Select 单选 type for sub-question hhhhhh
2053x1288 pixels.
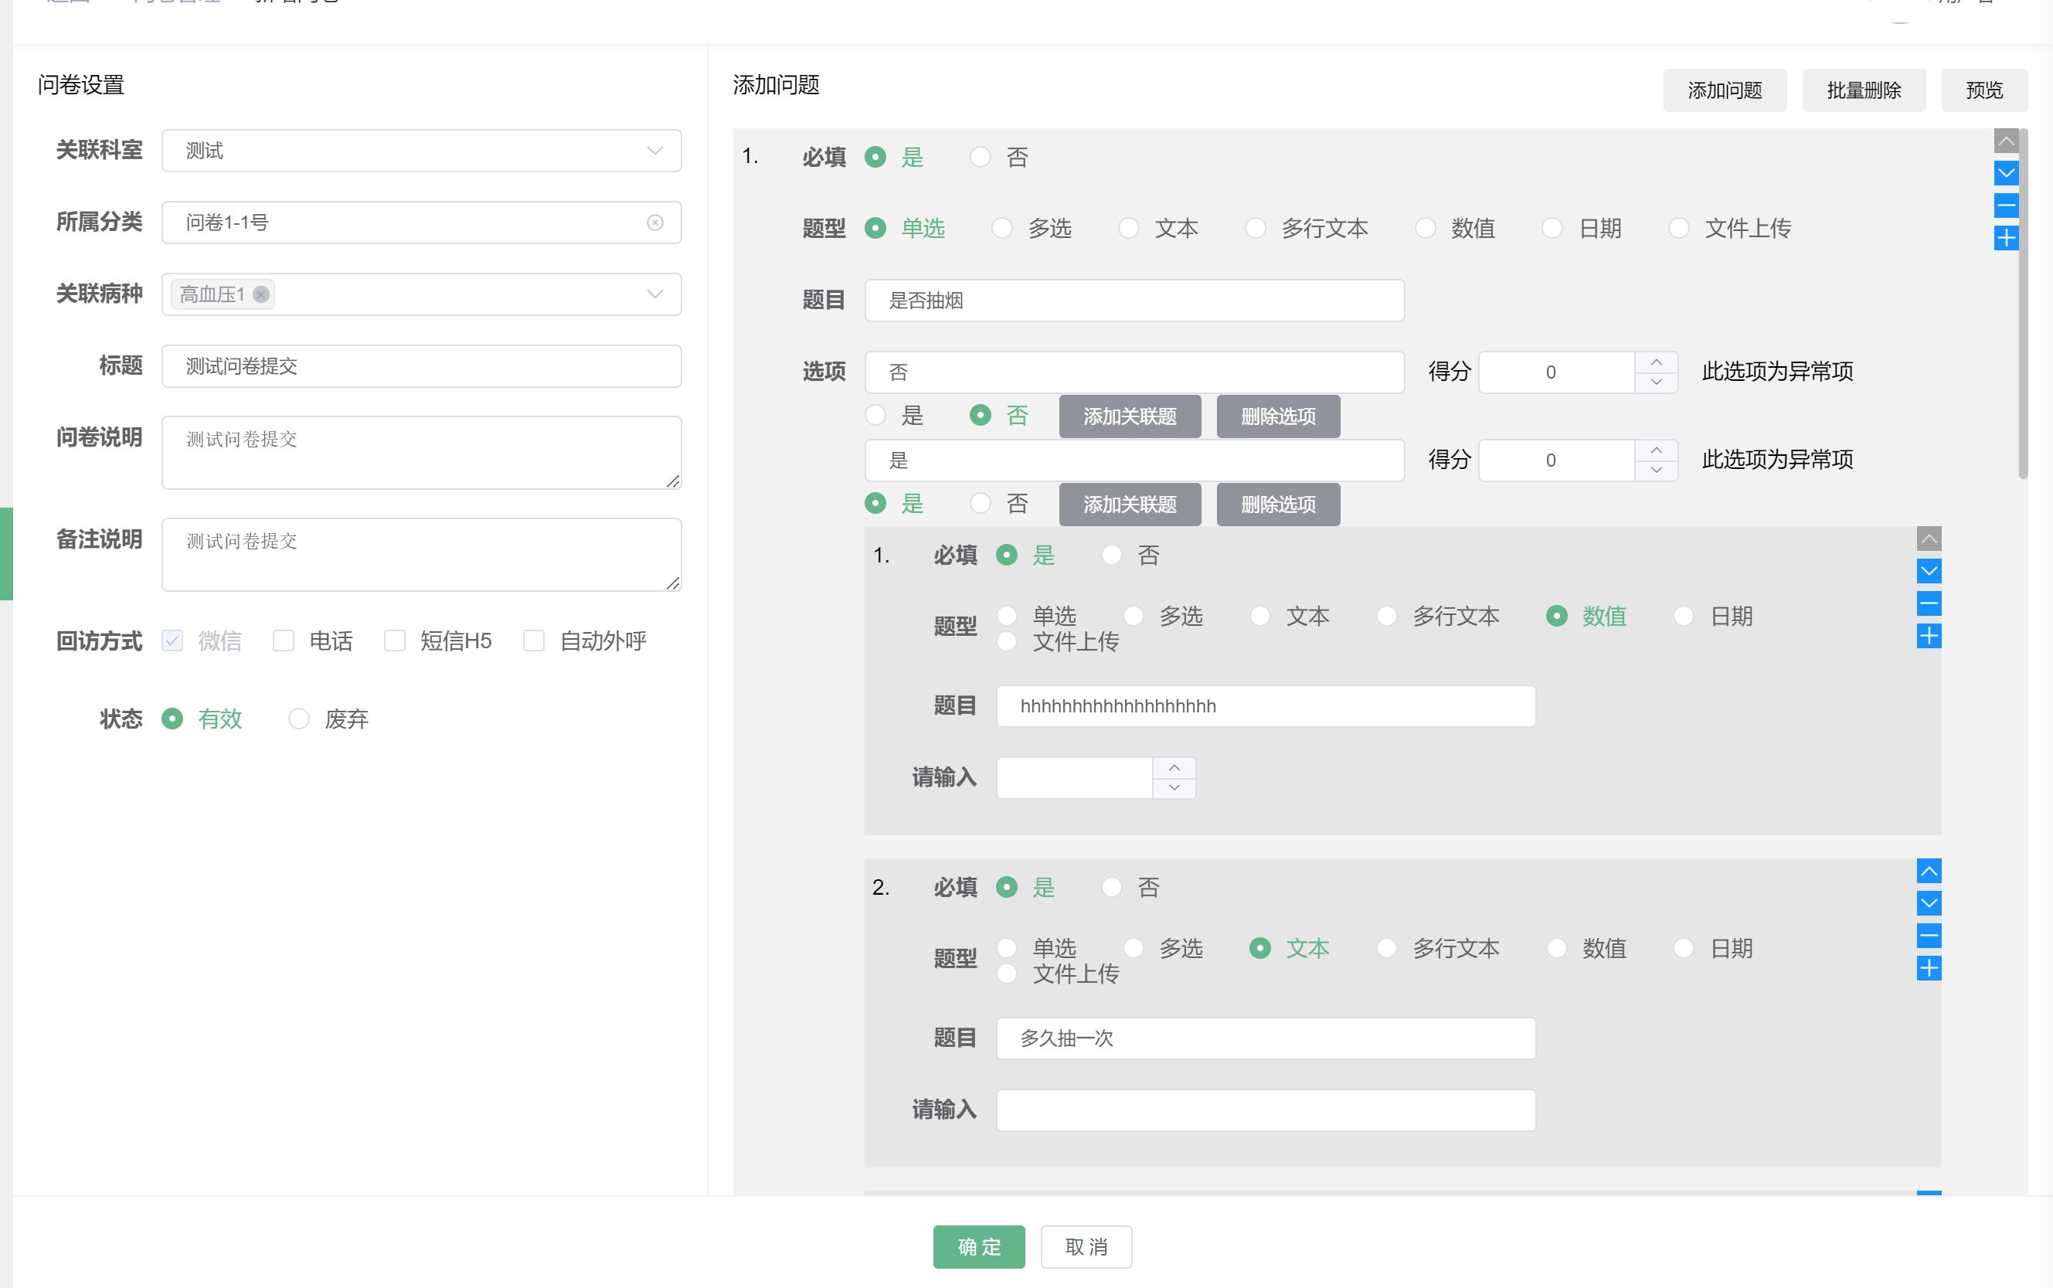tap(1007, 616)
